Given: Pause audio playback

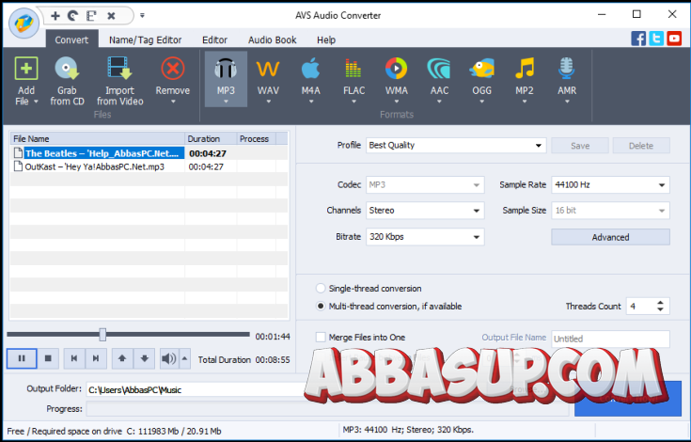Looking at the screenshot, I should 22,358.
